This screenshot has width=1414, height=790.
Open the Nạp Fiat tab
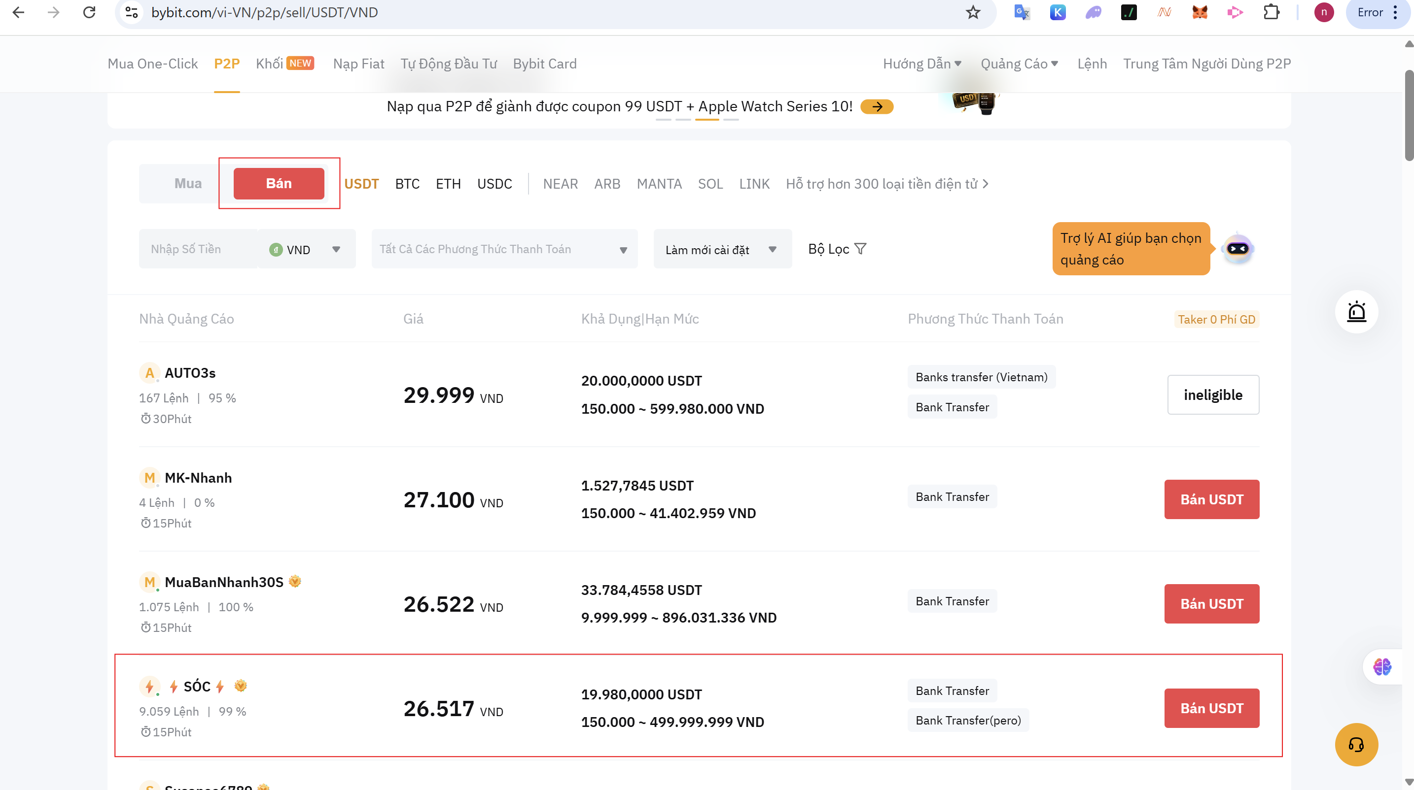click(x=358, y=64)
